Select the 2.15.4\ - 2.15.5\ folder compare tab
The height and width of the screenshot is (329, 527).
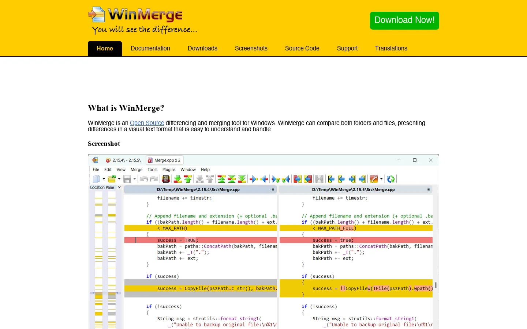[x=123, y=160]
